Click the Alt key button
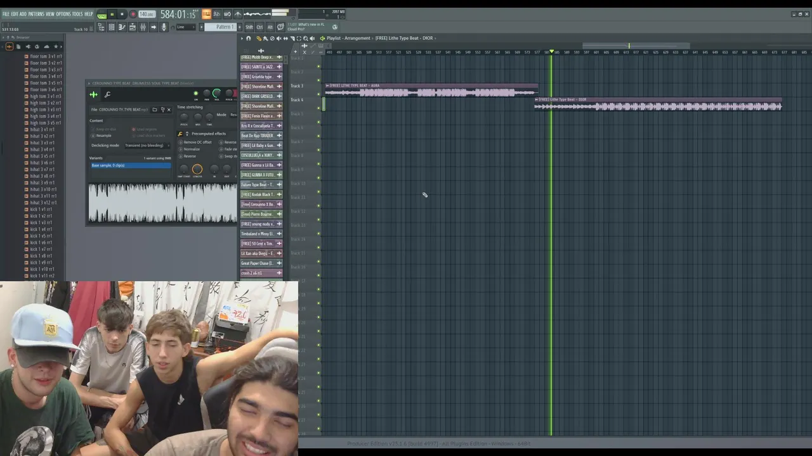The height and width of the screenshot is (456, 812). pyautogui.click(x=270, y=27)
